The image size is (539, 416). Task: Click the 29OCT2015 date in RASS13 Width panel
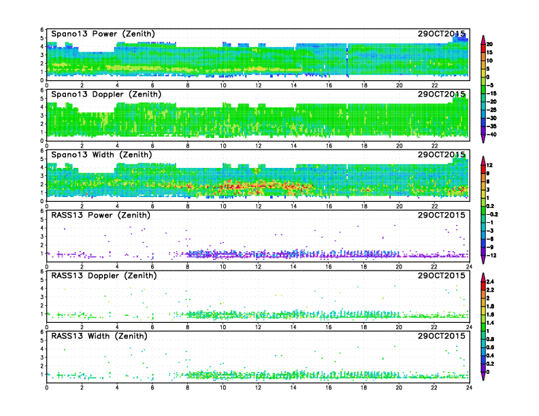pyautogui.click(x=442, y=336)
